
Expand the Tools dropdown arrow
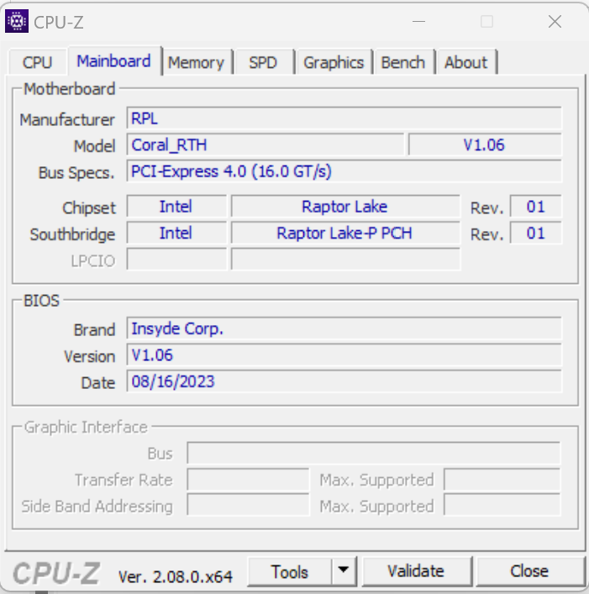(343, 572)
